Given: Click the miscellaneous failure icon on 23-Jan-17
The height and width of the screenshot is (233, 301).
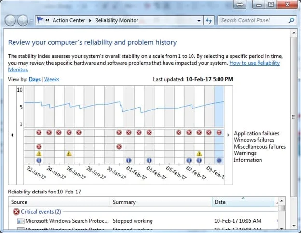Looking at the screenshot, I should tap(39, 147).
